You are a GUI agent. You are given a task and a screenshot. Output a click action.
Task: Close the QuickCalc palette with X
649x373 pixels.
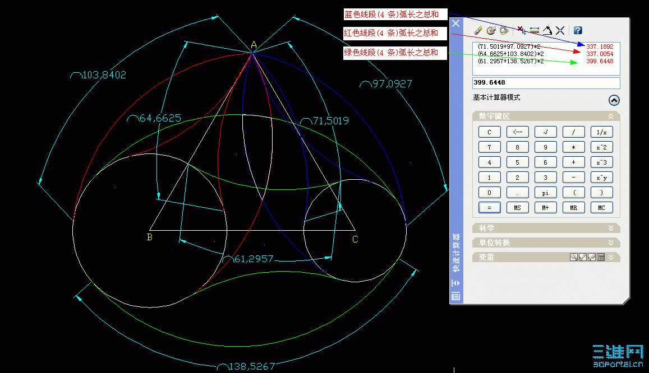pos(455,24)
